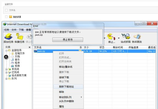Image resolution: width=158 pixels, height=109 pixels.
Task: Open the 文件 menu
Action: [x=14, y=30]
